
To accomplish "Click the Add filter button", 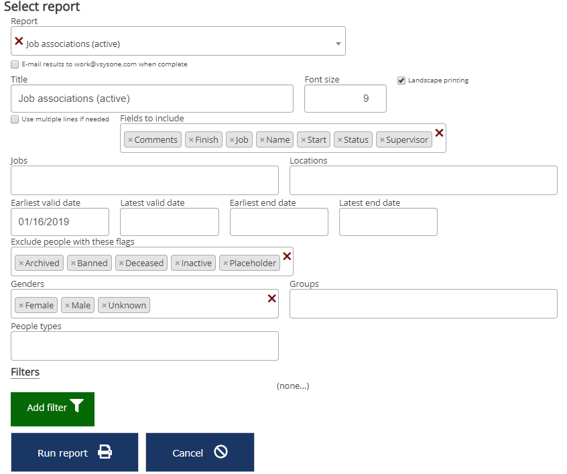I will (x=52, y=409).
